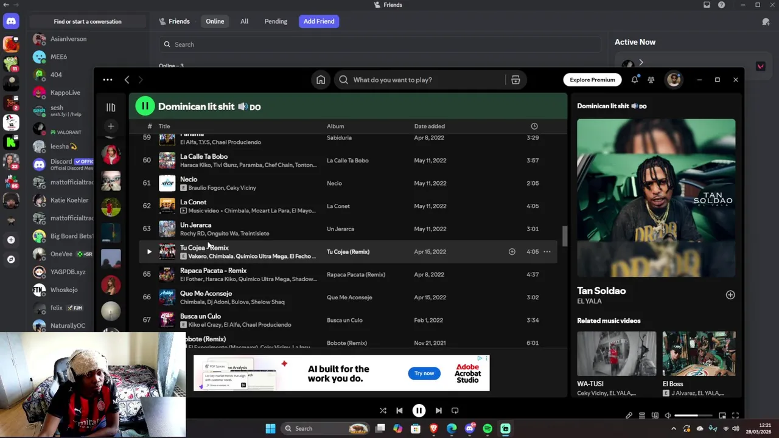This screenshot has width=779, height=438.
Task: Click the Spotify search magnifier icon
Action: [x=344, y=80]
